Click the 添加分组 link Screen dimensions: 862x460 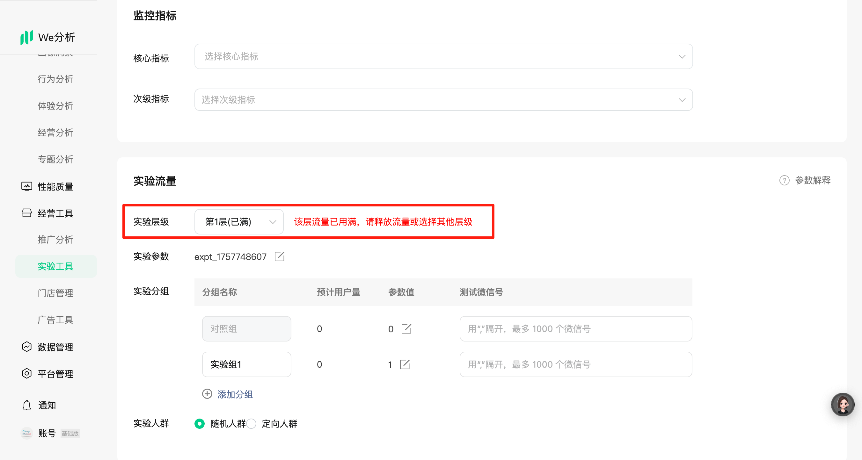(235, 394)
